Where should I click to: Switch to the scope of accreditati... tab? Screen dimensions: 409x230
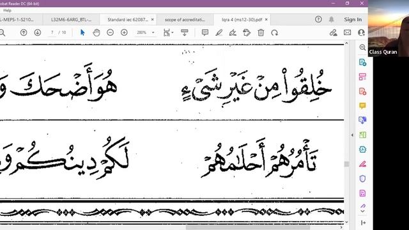tap(185, 20)
